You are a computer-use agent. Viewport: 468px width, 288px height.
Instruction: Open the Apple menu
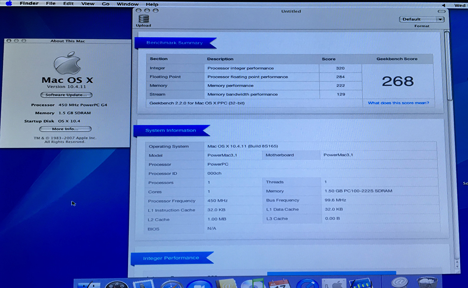click(9, 4)
